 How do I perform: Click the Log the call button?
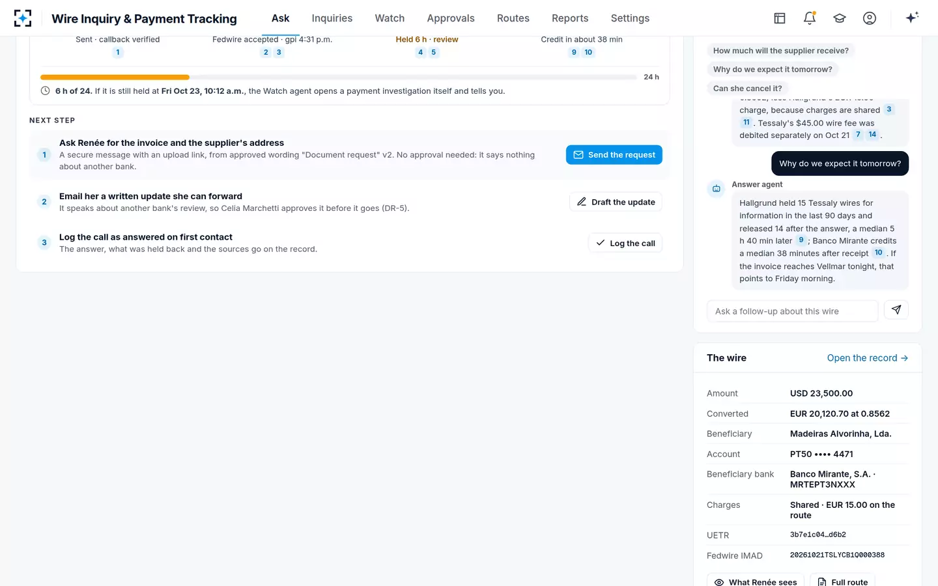(625, 243)
